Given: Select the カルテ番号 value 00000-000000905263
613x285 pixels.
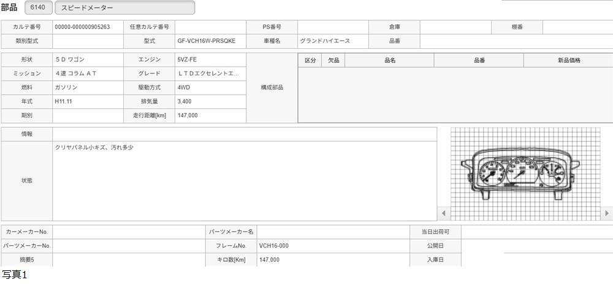Looking at the screenshot, I should [x=83, y=28].
